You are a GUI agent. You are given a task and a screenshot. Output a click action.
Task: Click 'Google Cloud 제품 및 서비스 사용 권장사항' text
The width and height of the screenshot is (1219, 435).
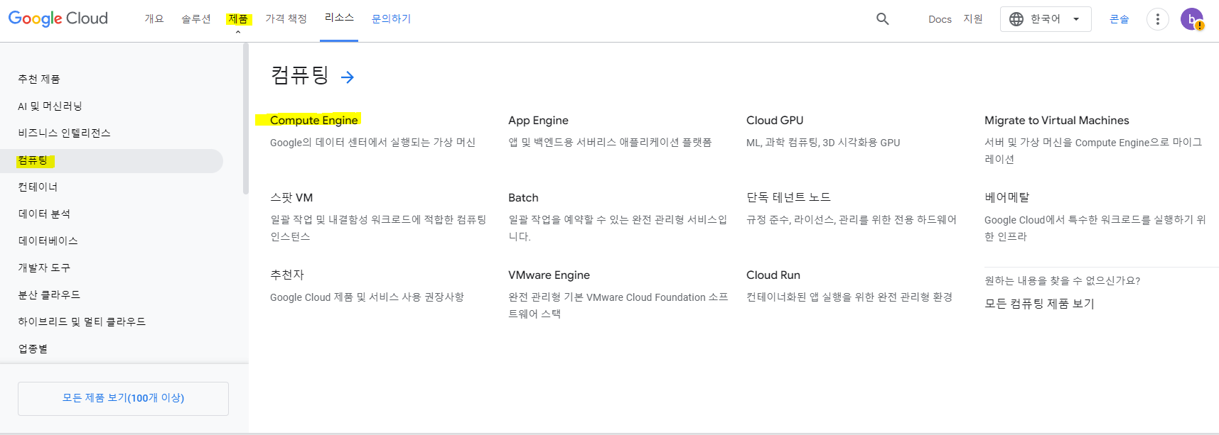click(367, 297)
